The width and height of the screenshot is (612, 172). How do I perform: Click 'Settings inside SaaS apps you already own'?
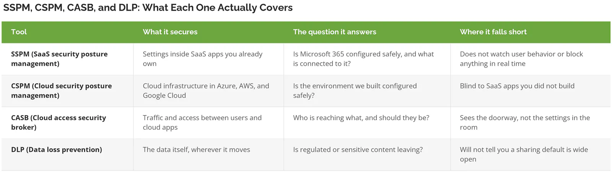pos(202,59)
